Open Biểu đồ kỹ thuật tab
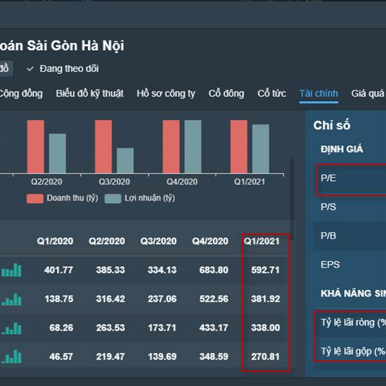This screenshot has width=386, height=386. [x=89, y=93]
